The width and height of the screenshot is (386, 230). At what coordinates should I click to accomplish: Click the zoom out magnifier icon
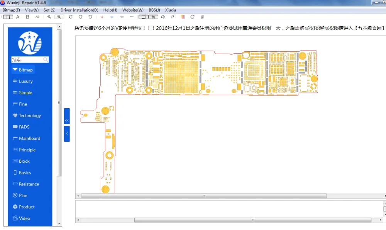(x=59, y=17)
